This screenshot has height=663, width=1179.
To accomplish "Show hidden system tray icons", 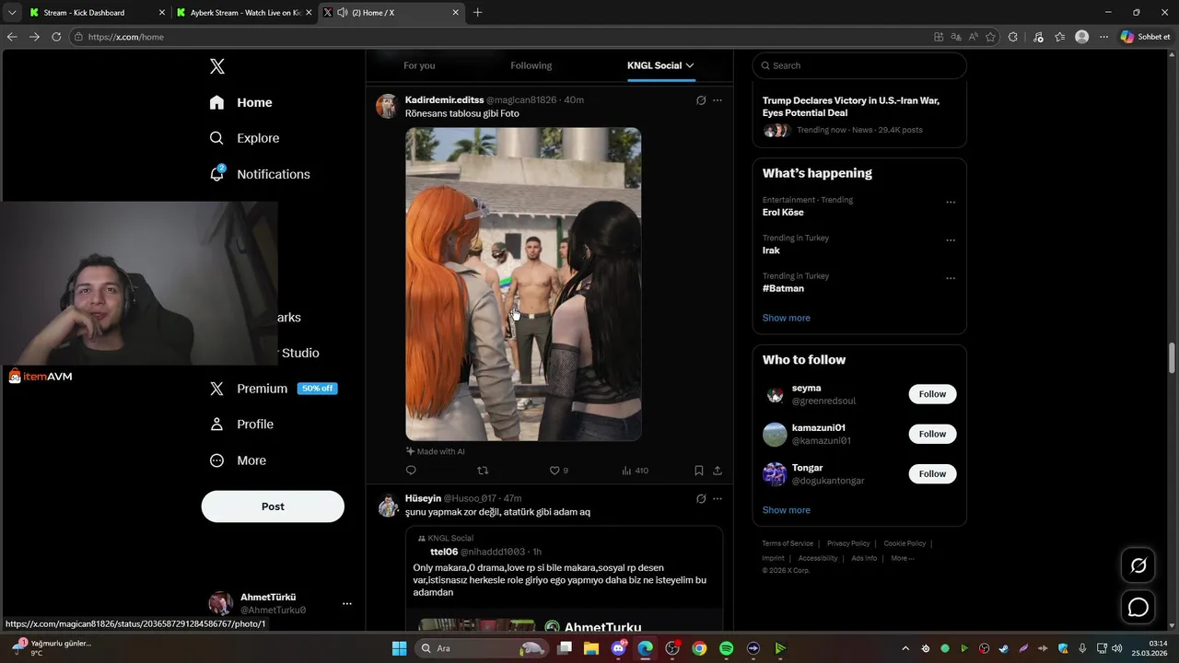I will [x=905, y=648].
